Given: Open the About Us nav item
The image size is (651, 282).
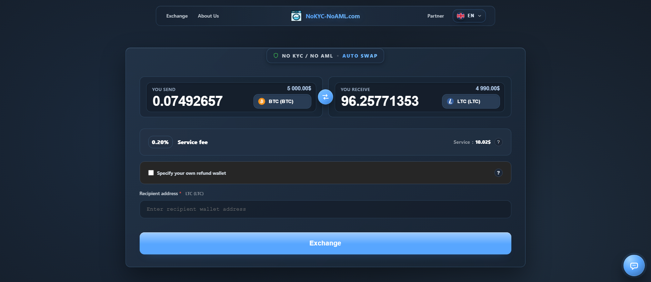Looking at the screenshot, I should 208,16.
